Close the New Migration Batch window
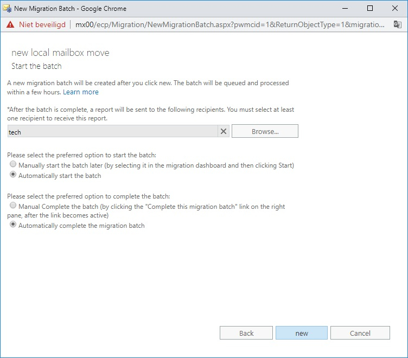The image size is (408, 358). coord(395,8)
